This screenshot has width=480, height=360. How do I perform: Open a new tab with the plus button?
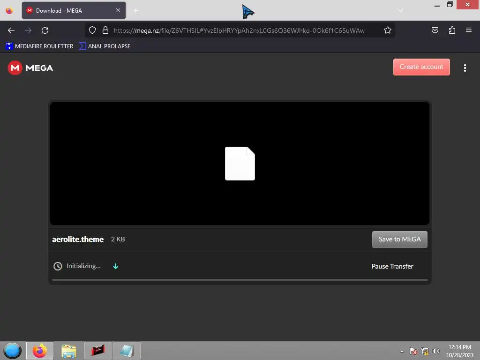coord(136,11)
